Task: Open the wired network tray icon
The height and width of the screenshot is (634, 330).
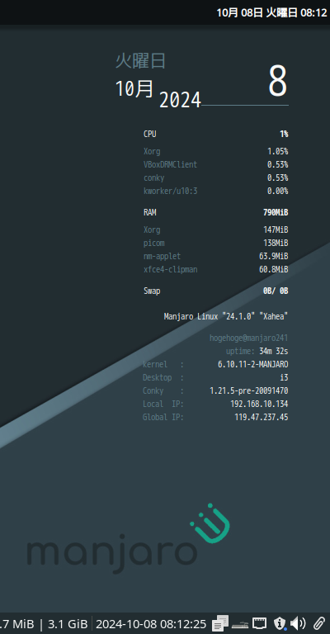Action: 260,623
